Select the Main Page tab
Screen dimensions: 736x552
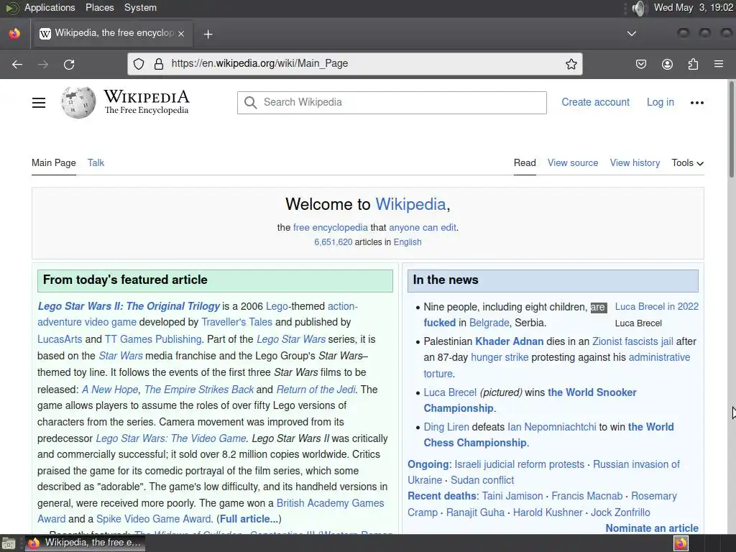coord(53,163)
